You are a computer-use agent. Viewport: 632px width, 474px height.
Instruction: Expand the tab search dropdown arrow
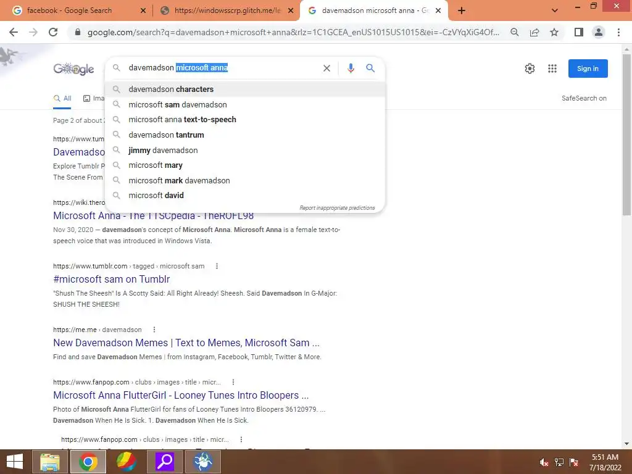[555, 10]
